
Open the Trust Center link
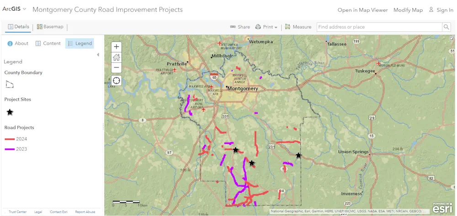tap(17, 212)
